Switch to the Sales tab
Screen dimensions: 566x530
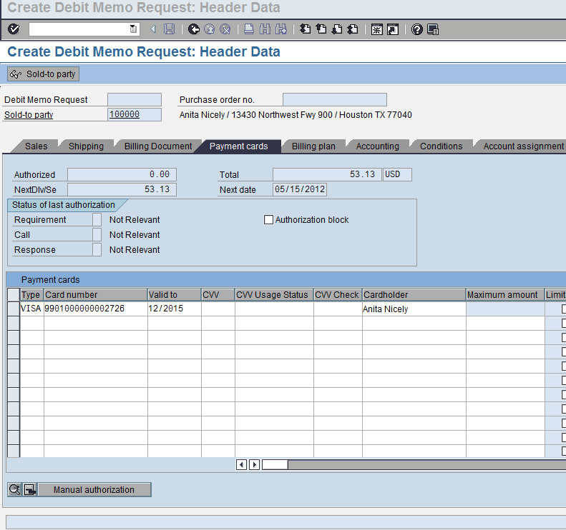36,146
